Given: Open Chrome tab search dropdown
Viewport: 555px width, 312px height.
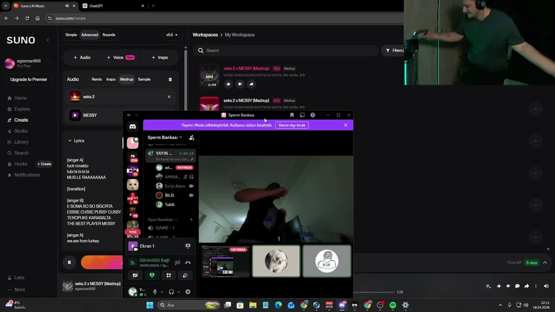Looking at the screenshot, I should pos(6,6).
